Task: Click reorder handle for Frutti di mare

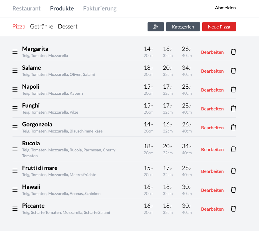Action: (x=15, y=171)
